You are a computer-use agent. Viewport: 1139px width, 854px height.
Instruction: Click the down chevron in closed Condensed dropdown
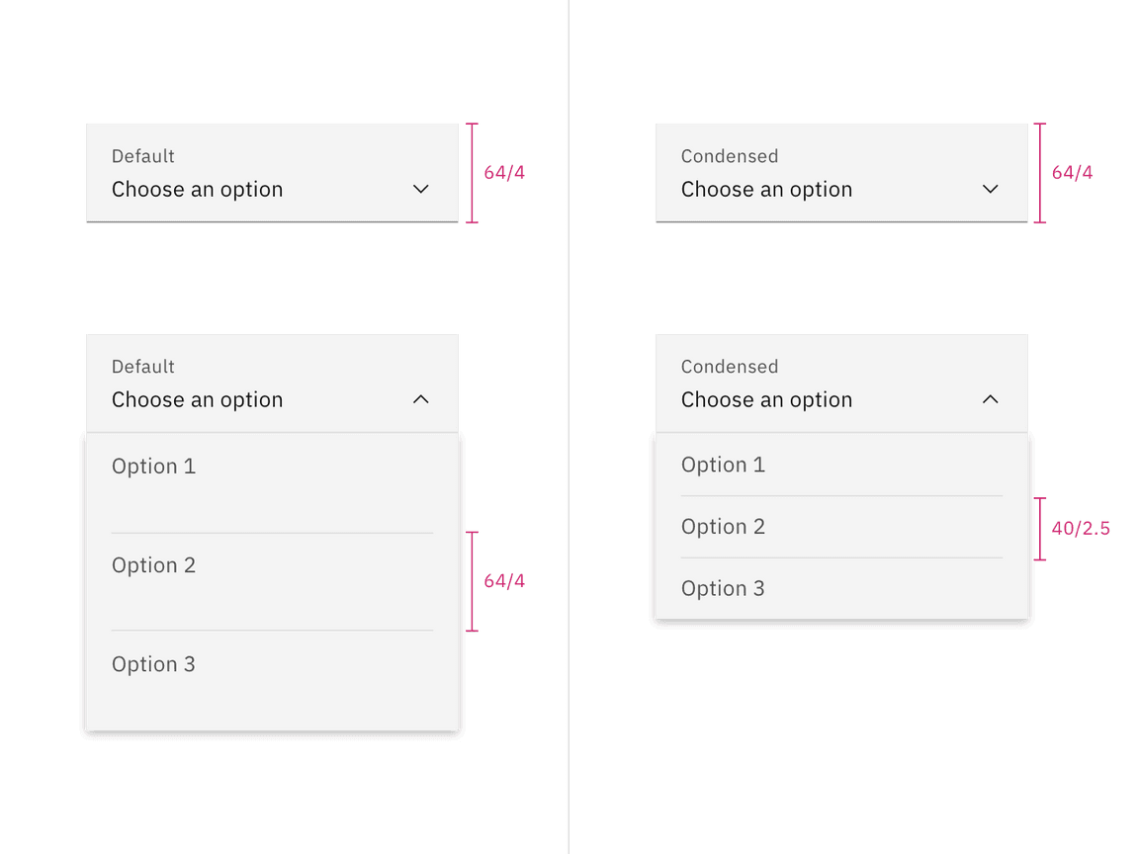991,189
